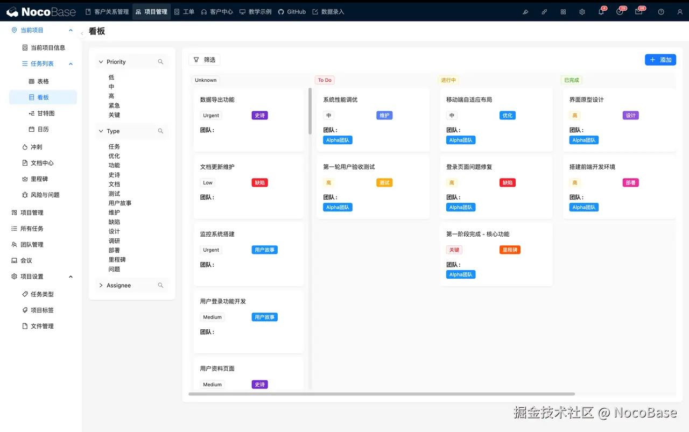Open the system settings gear icon
This screenshot has width=689, height=432.
[582, 11]
